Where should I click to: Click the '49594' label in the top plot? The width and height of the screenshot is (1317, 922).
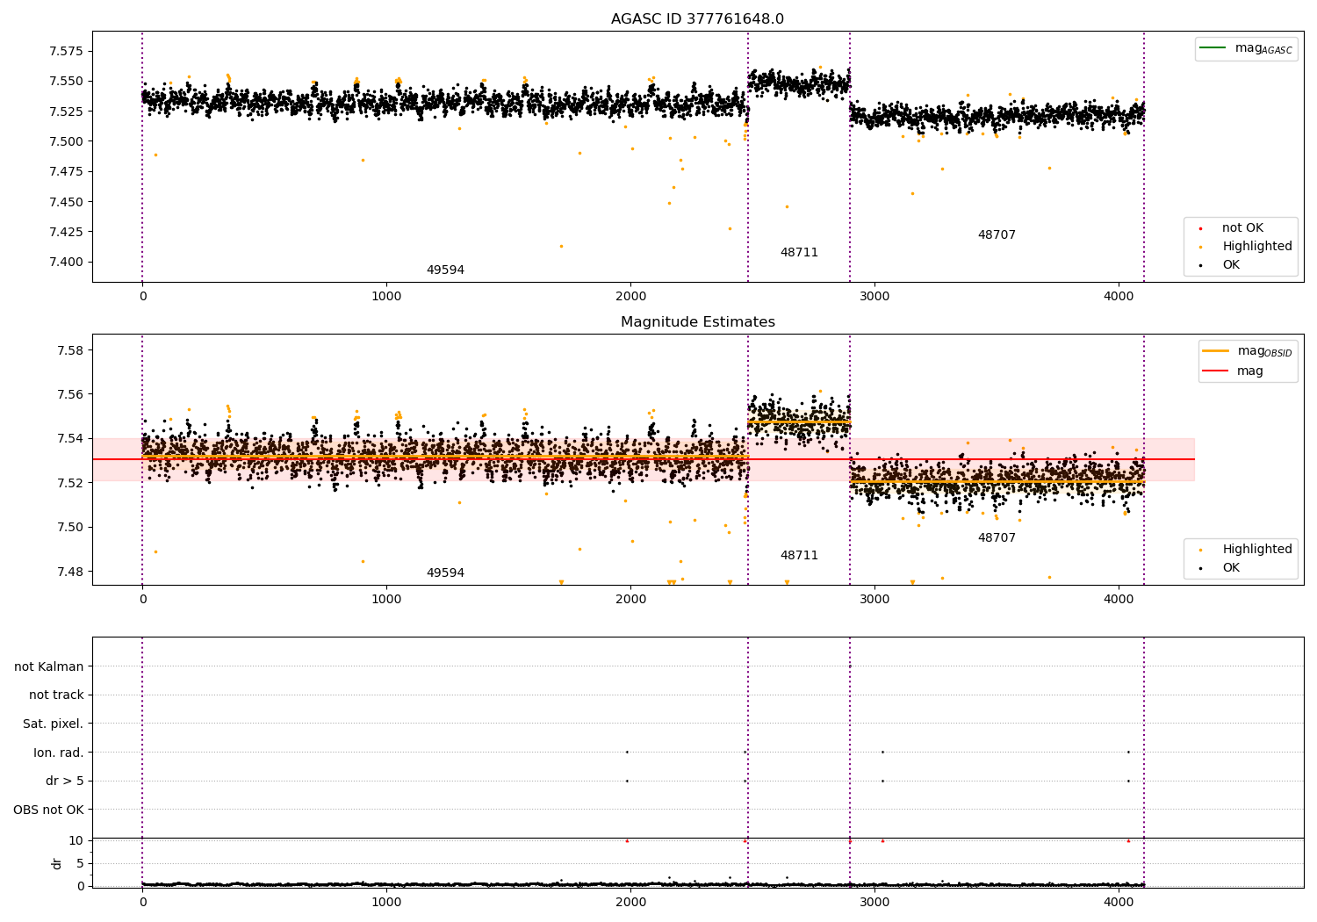pos(445,270)
